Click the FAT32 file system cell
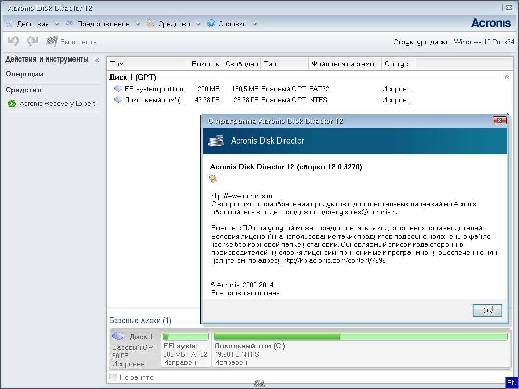 (319, 89)
